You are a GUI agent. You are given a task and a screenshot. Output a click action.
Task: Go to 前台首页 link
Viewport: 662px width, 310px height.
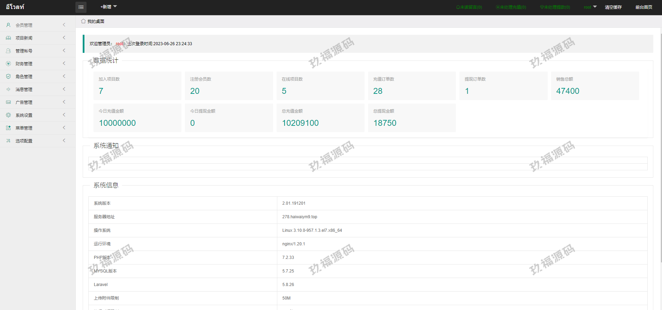[644, 7]
